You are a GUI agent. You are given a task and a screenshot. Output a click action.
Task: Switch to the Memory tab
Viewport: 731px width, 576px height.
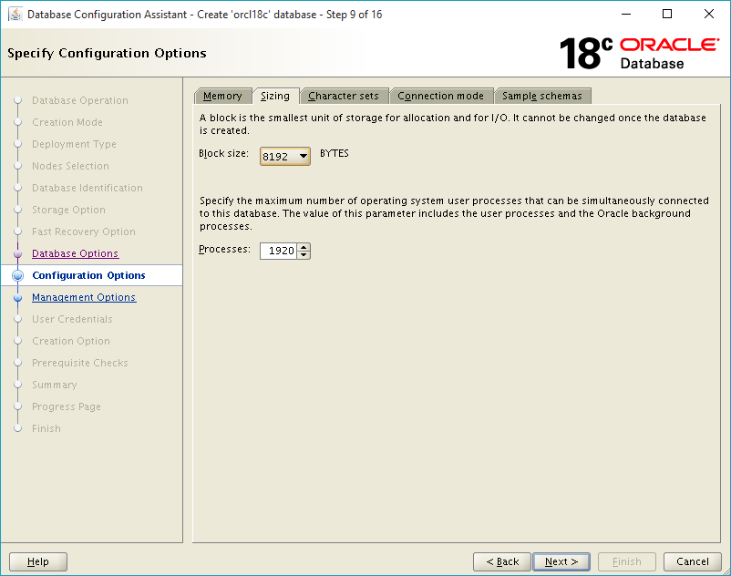click(x=222, y=96)
